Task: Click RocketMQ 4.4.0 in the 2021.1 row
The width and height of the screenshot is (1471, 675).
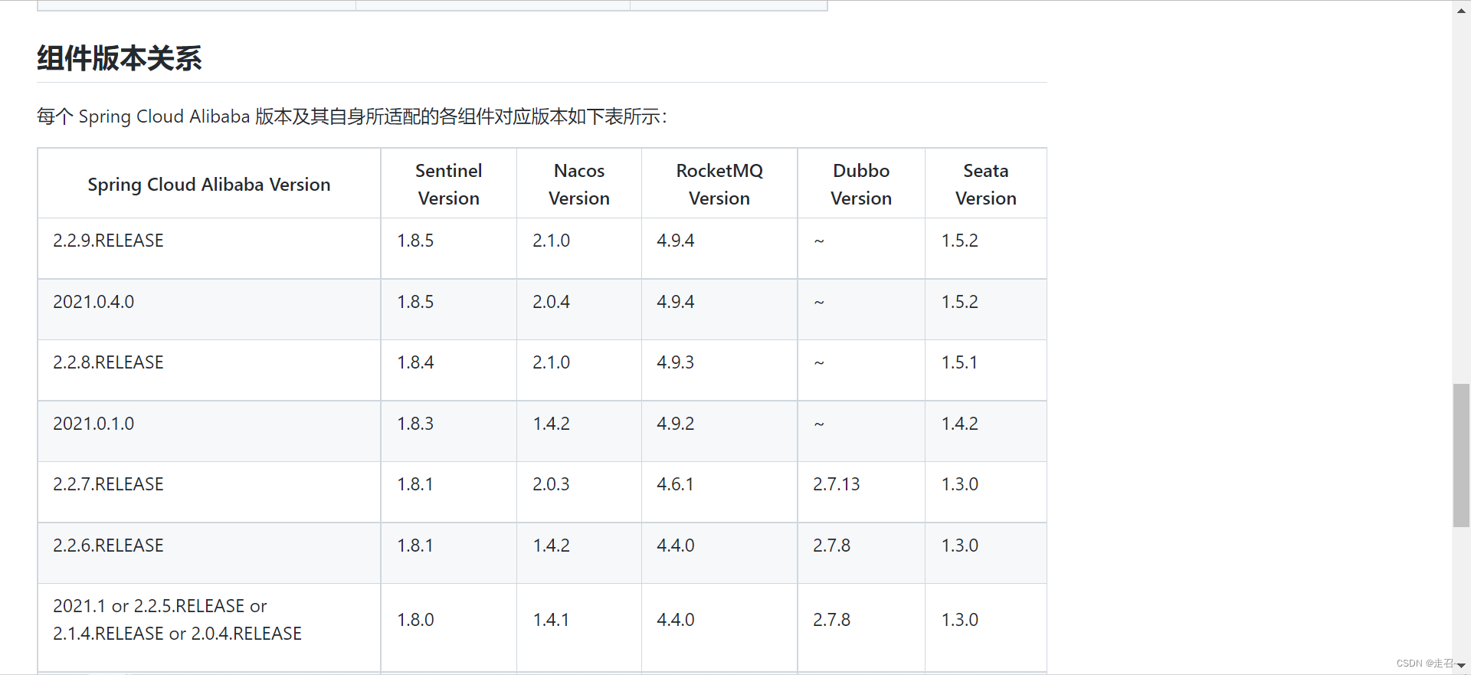Action: [x=675, y=620]
